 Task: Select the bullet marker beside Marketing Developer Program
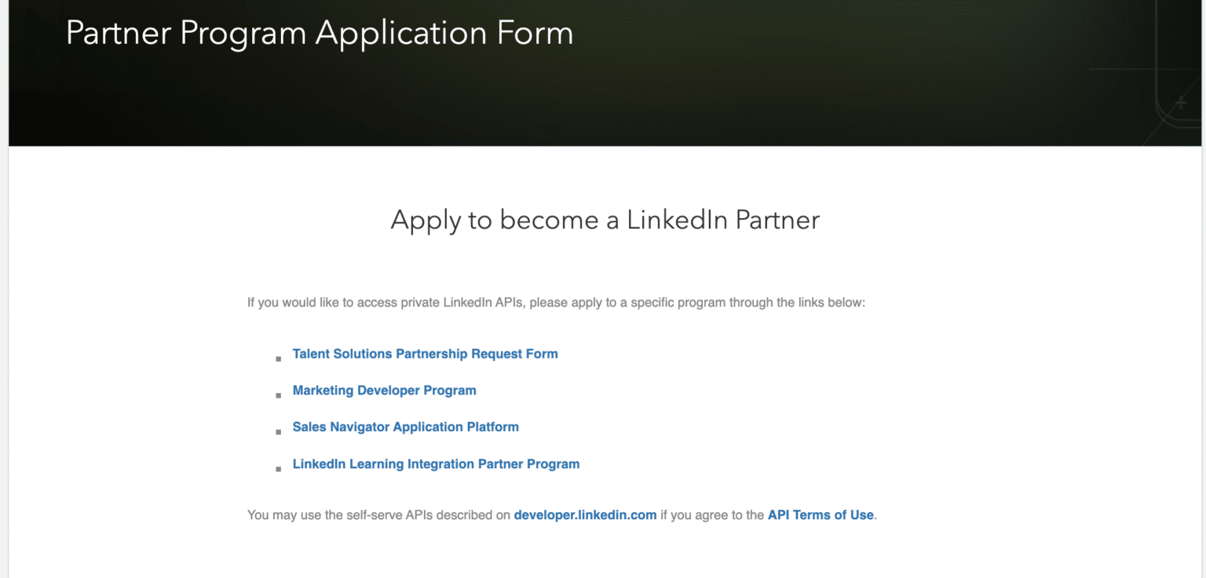coord(278,395)
